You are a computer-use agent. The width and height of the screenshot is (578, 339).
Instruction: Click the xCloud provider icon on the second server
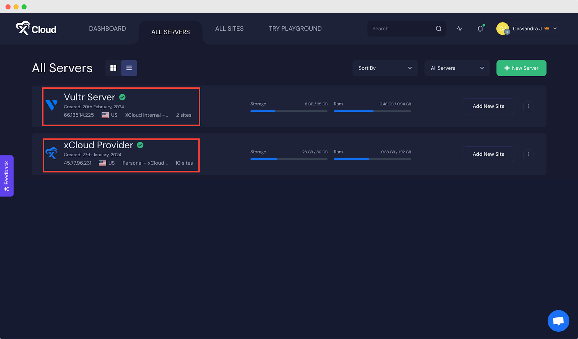[x=51, y=154]
